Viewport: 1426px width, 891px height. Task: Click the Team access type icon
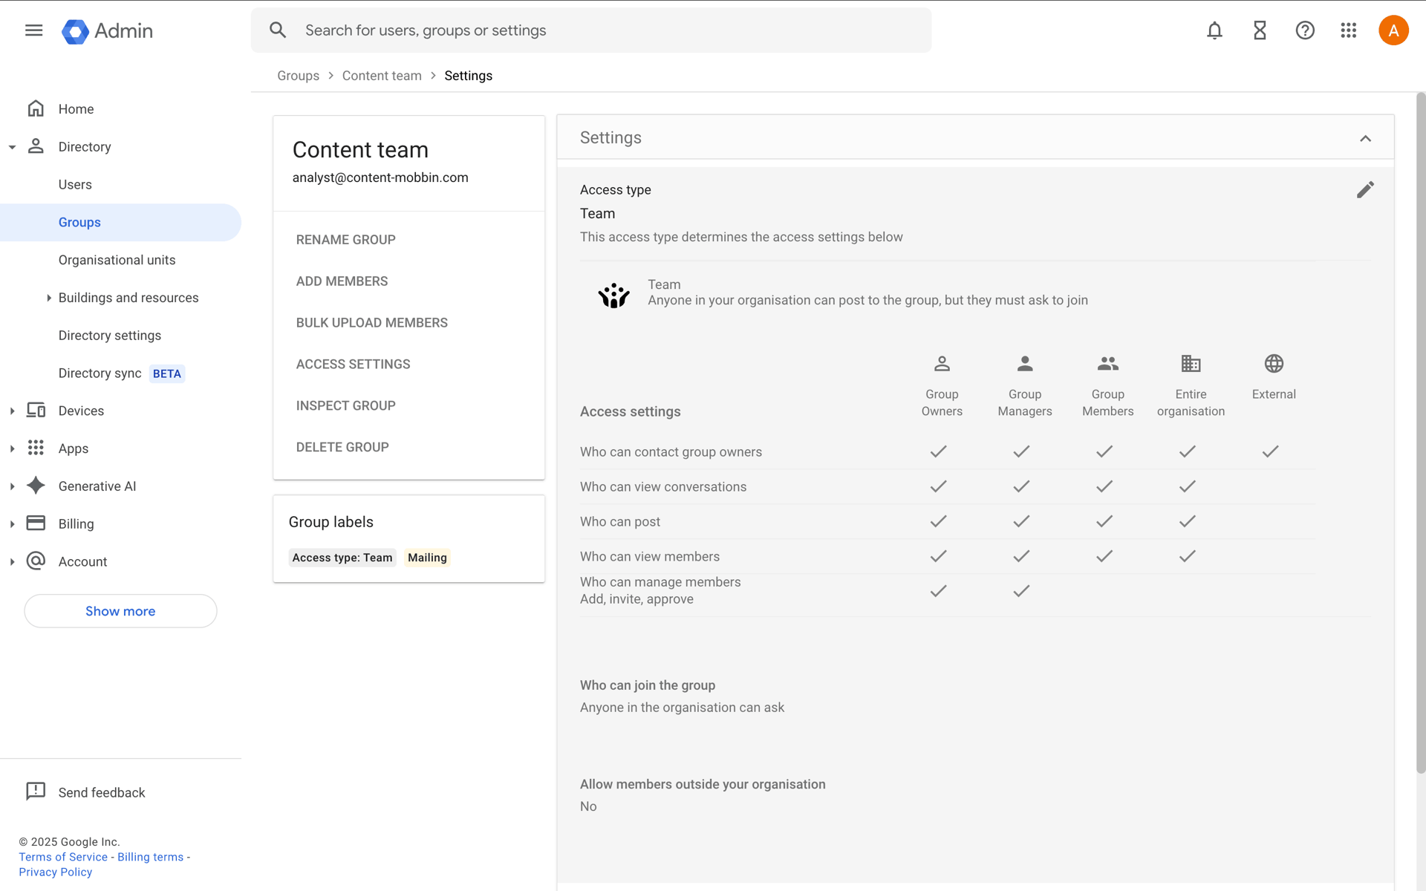point(614,295)
